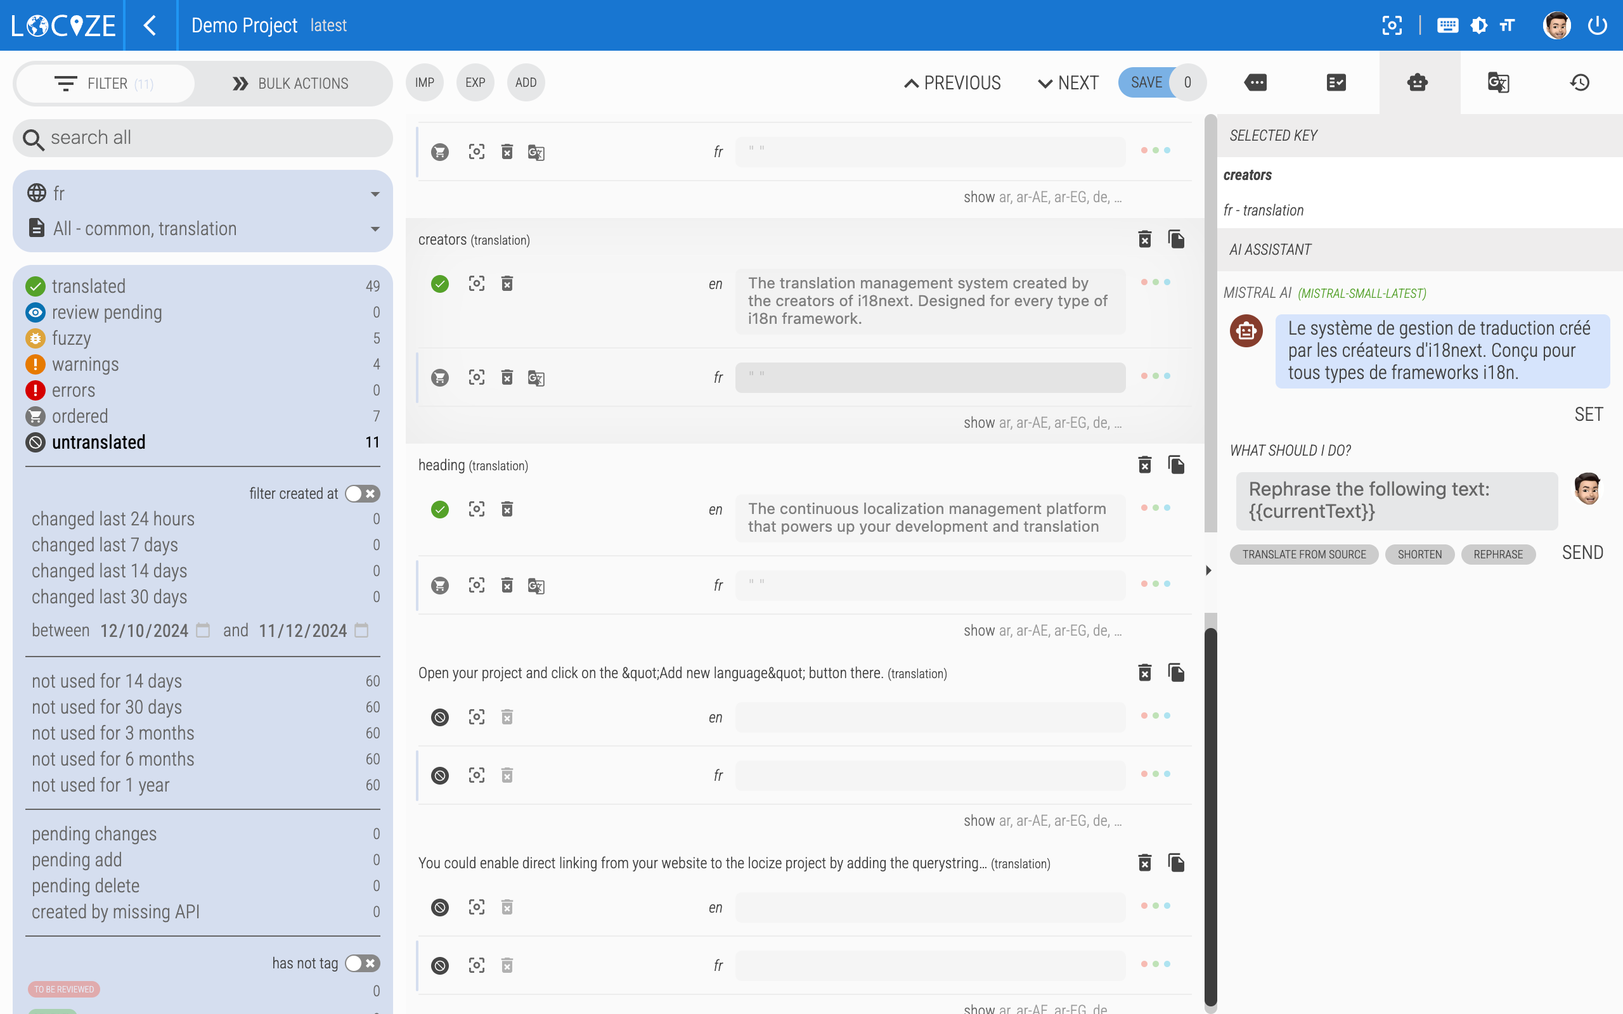
Task: Enable the has not tag toggle
Action: (x=352, y=963)
